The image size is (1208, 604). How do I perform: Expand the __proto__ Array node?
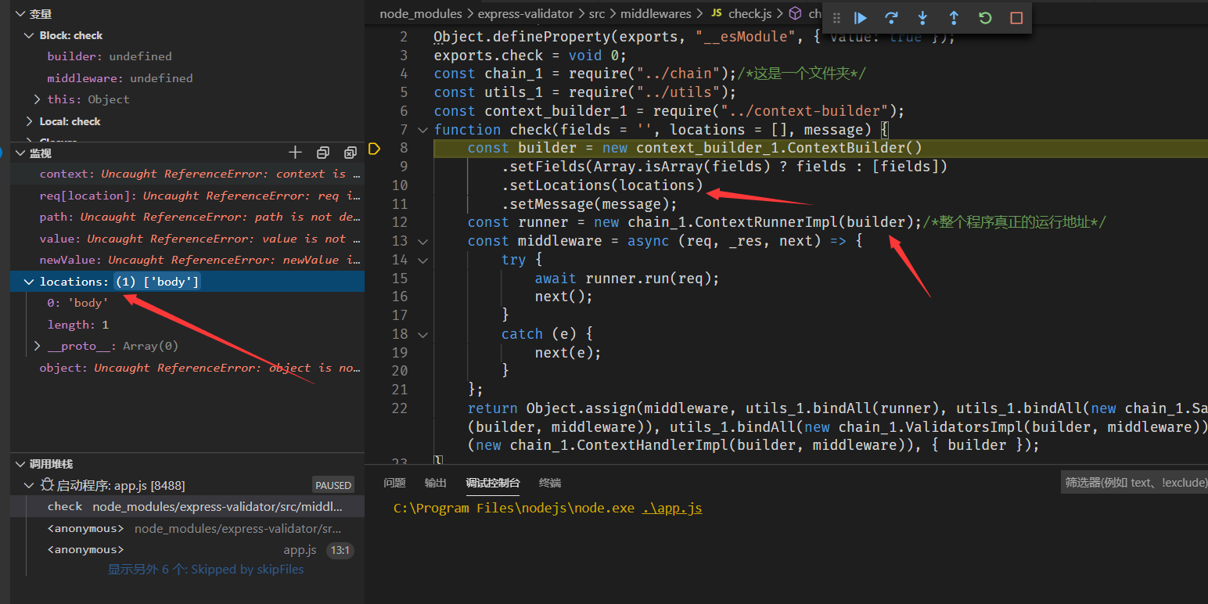point(37,346)
